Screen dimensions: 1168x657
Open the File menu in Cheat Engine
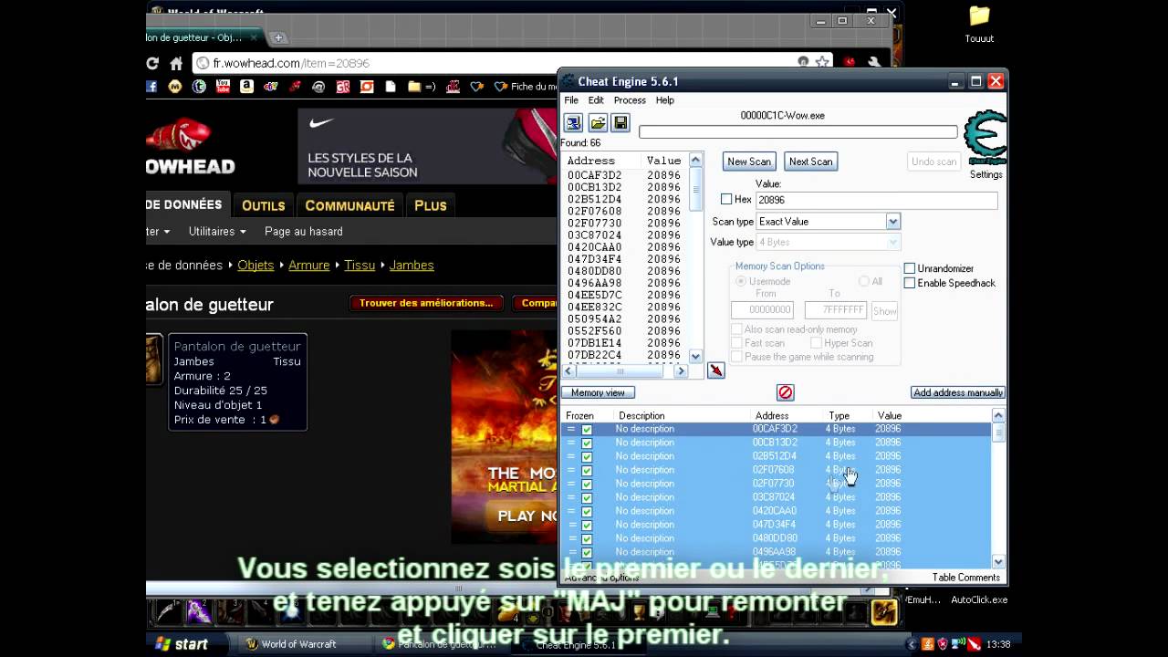click(571, 100)
